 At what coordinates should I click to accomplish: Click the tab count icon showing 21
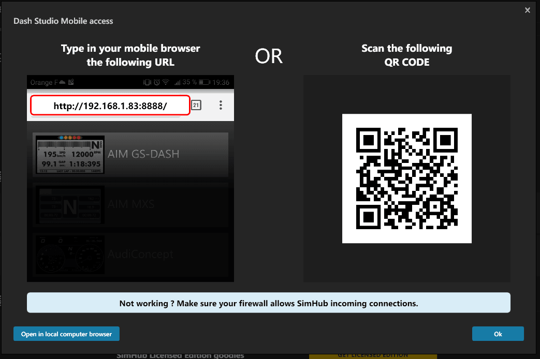coord(196,105)
